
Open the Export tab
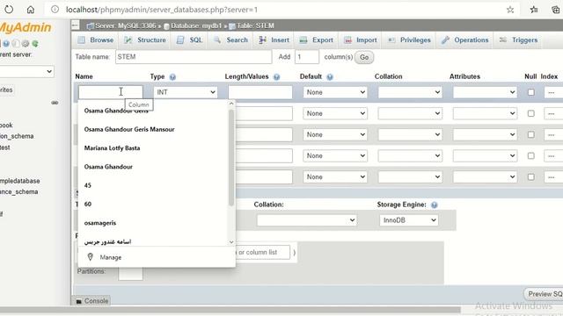[x=317, y=40]
